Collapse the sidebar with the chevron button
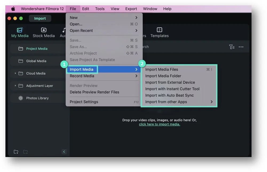The width and height of the screenshot is (267, 172). 64,151
